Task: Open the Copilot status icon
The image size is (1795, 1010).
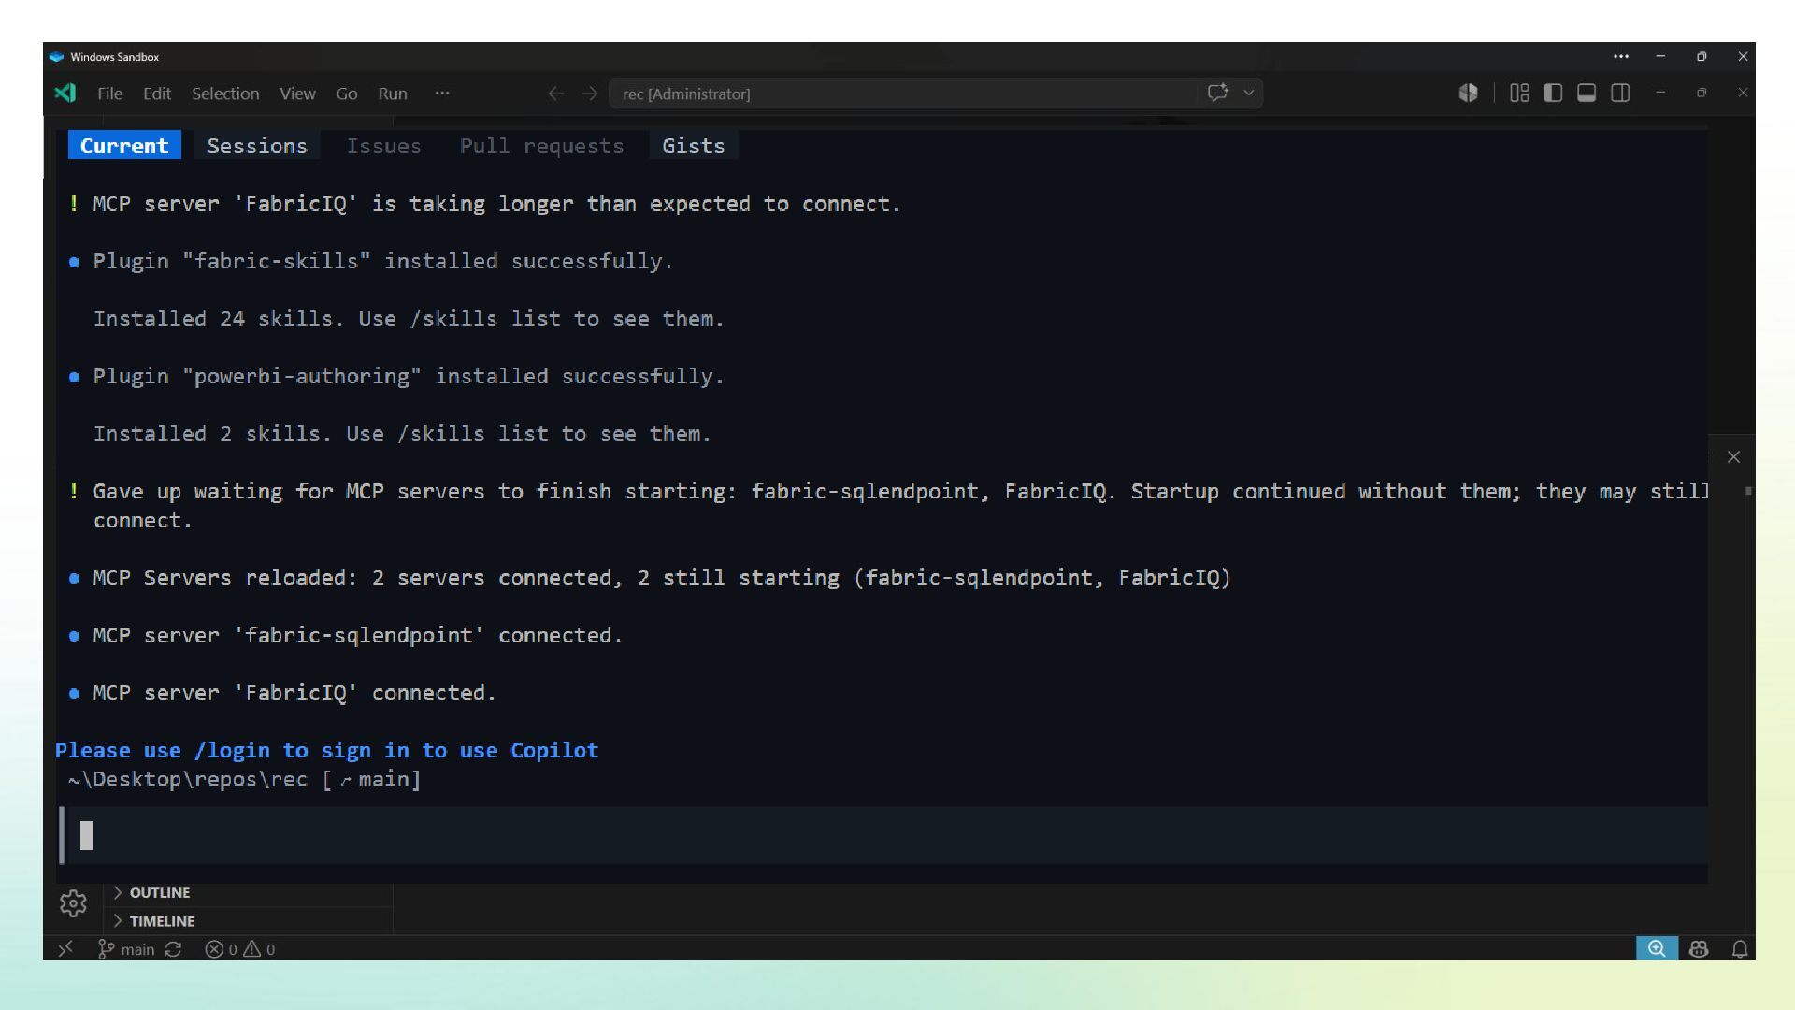Action: (1699, 949)
